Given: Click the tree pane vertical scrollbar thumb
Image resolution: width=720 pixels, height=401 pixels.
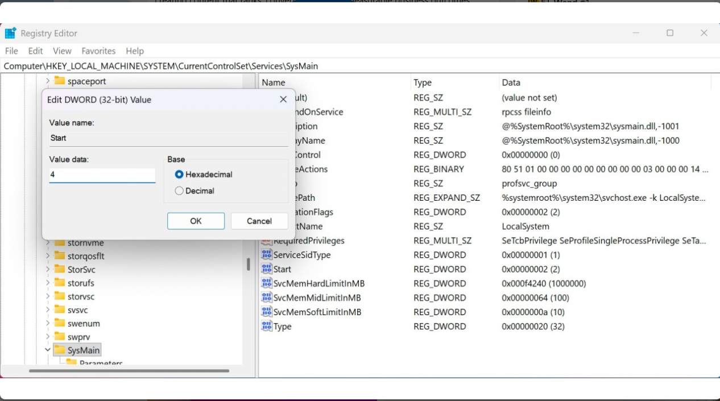Looking at the screenshot, I should (x=248, y=264).
